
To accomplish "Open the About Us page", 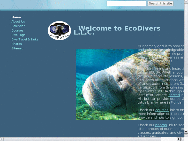I will click(x=18, y=21).
